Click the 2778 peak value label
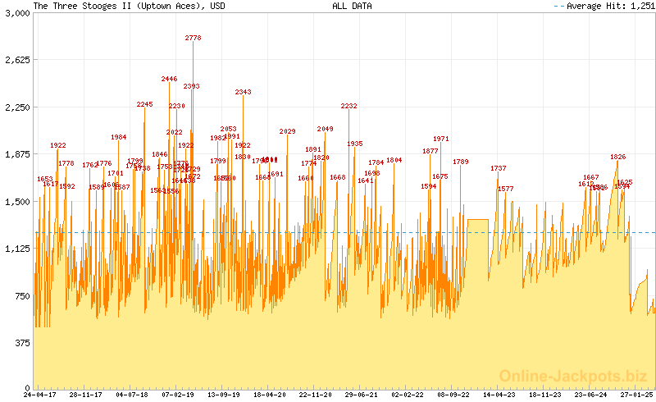The width and height of the screenshot is (656, 402). [193, 38]
